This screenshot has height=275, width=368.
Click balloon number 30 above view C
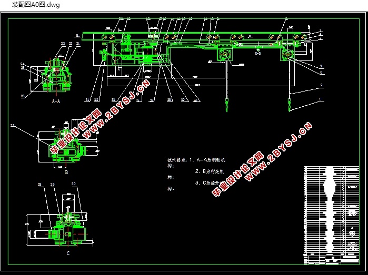click(x=74, y=184)
